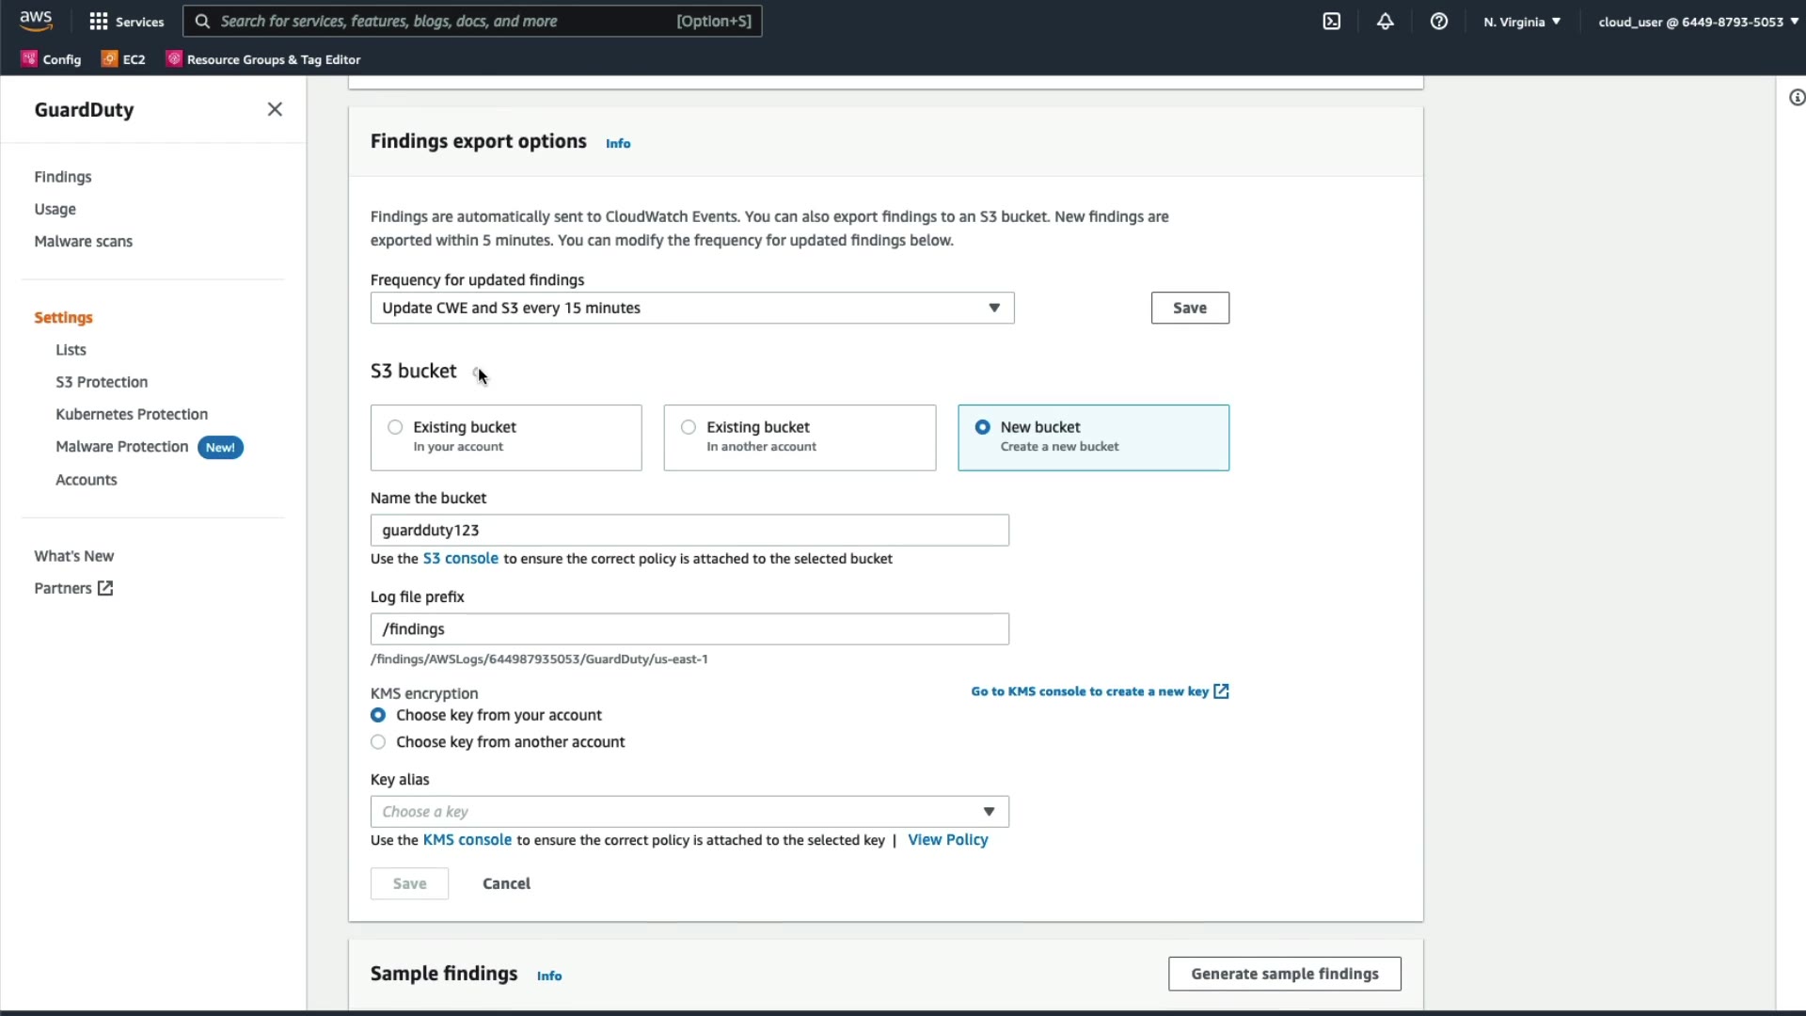Open the info panel icon on right edge
Viewport: 1806px width, 1016px height.
1796,98
